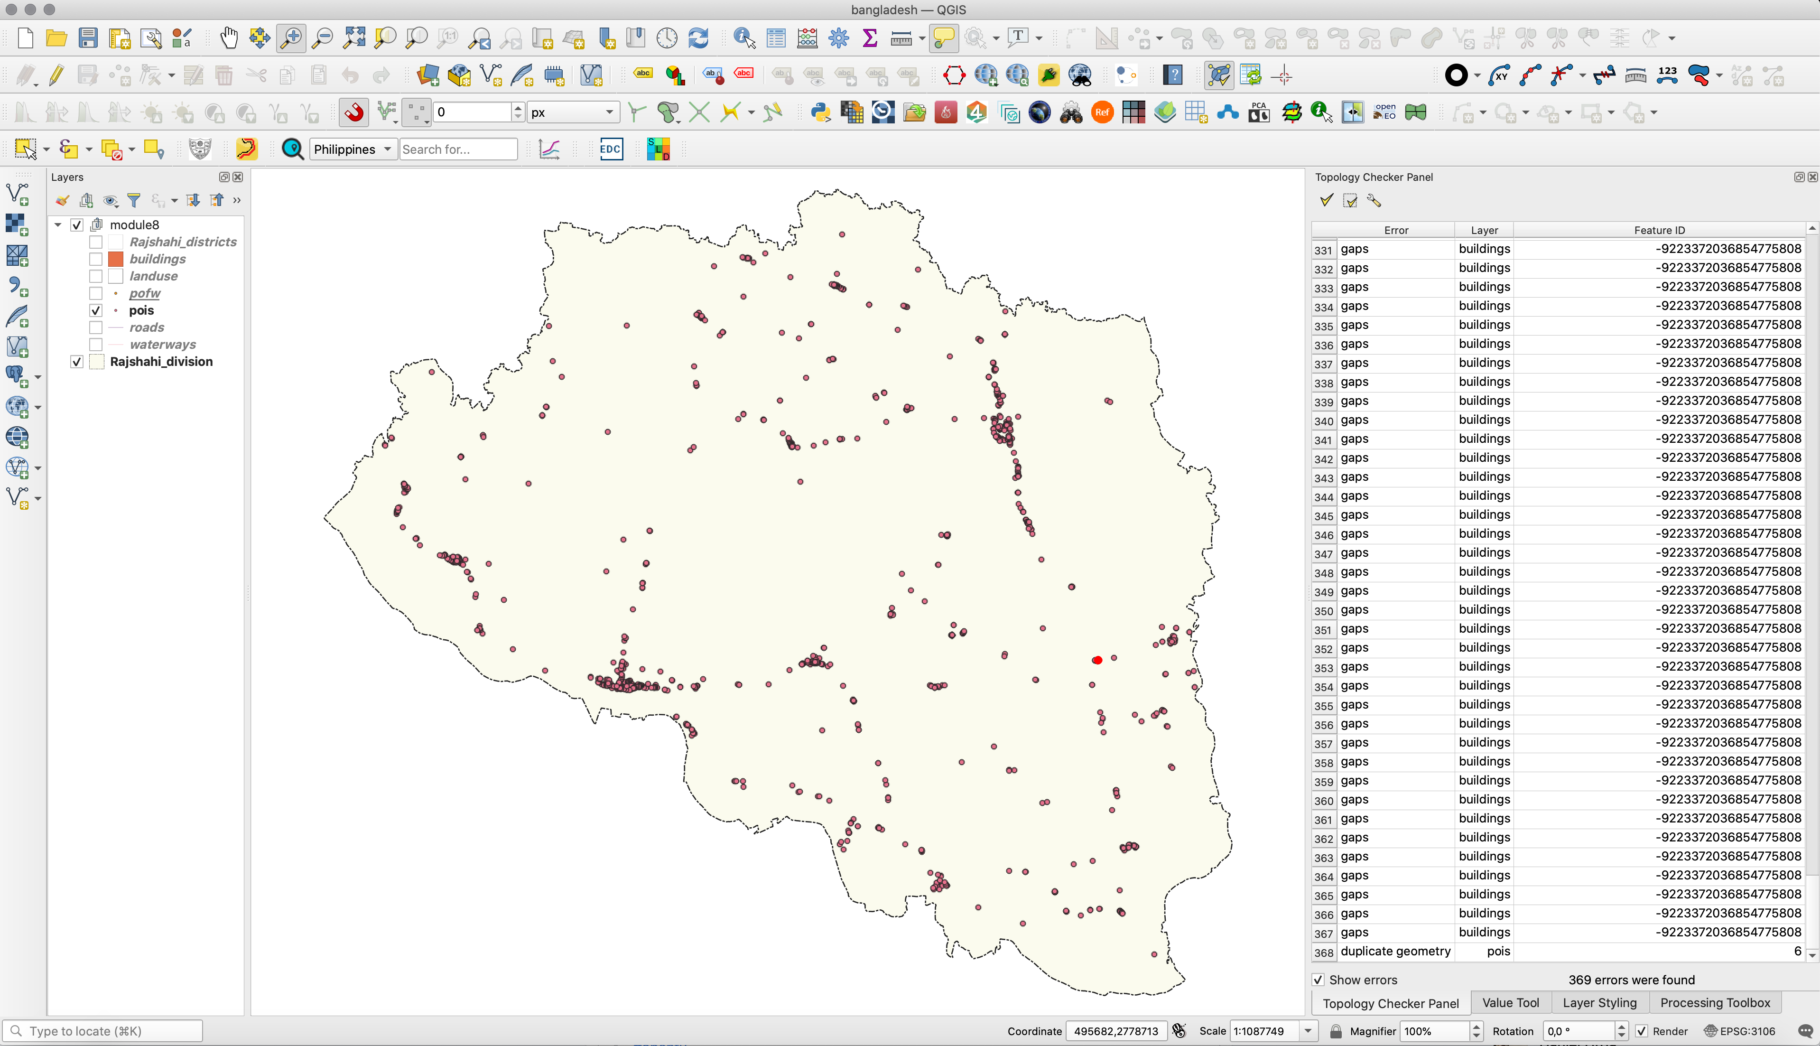Switch to Topology Checker Panel tab
This screenshot has width=1820, height=1046.
(1391, 1004)
